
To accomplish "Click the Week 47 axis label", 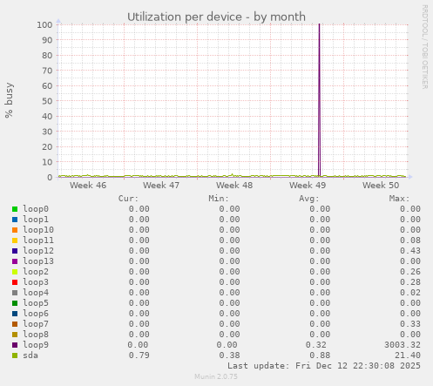I will click(x=161, y=186).
